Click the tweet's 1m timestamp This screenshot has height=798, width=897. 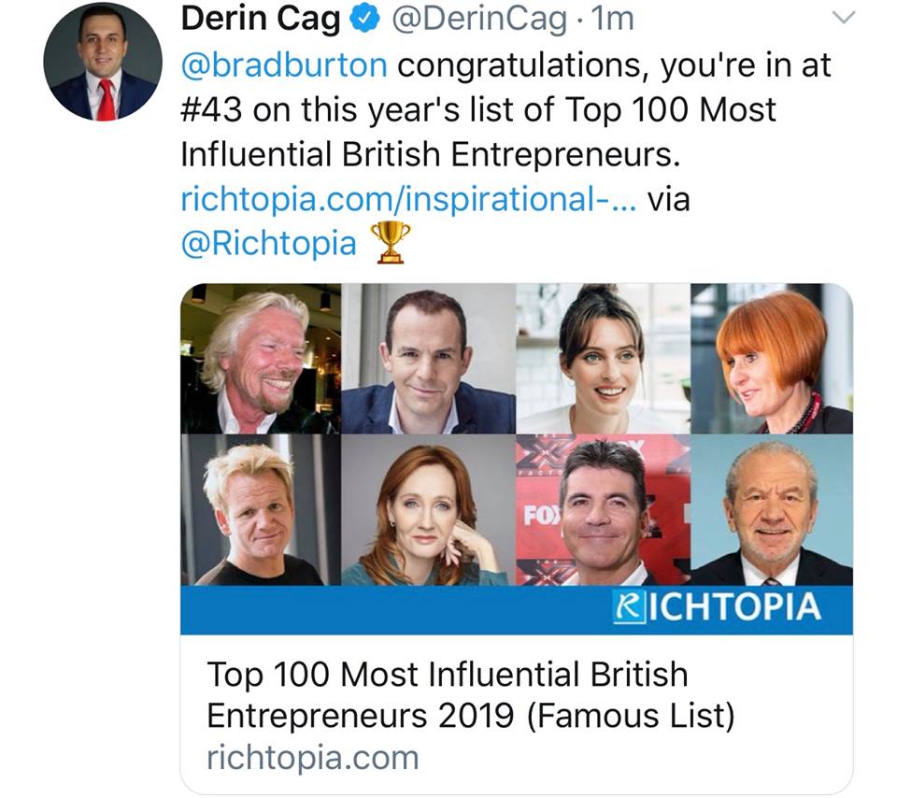[613, 20]
